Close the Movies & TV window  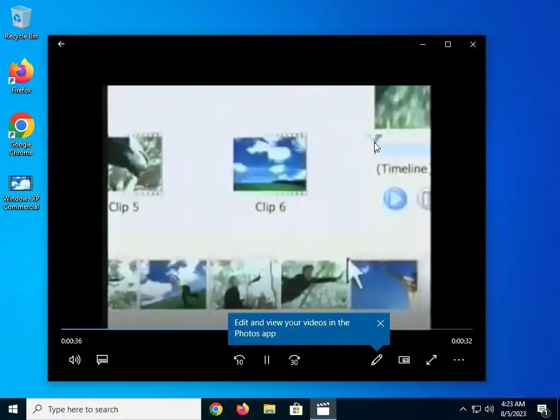coord(473,44)
